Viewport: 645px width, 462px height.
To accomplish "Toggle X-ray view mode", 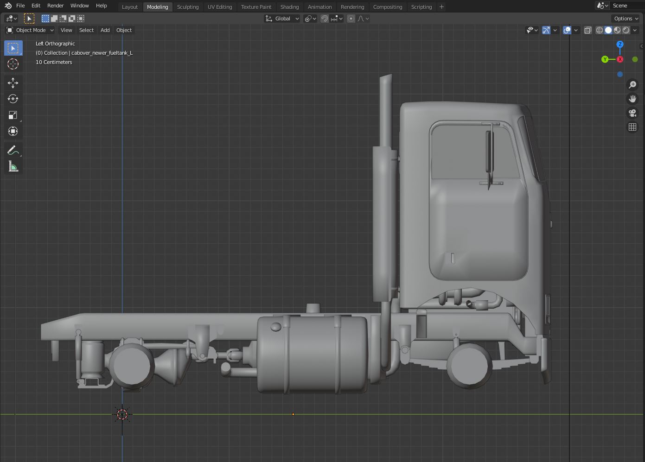I will [588, 30].
